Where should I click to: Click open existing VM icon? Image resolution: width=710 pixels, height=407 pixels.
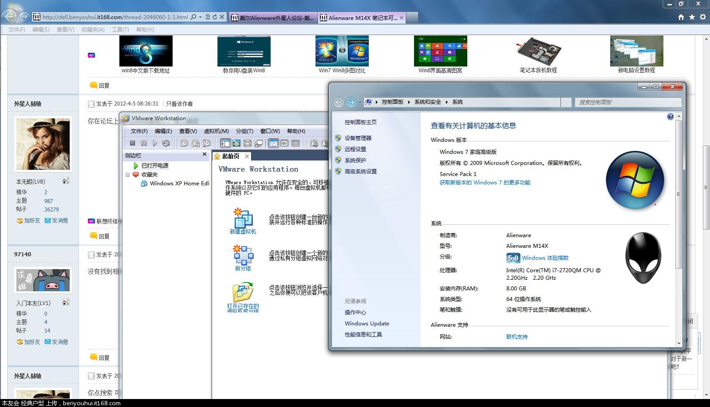click(x=243, y=292)
